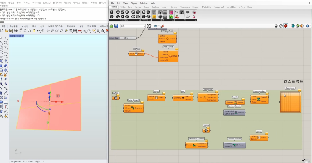312x163 pixels.
Task: Select the Divide Domain² component
Action: 133,108
